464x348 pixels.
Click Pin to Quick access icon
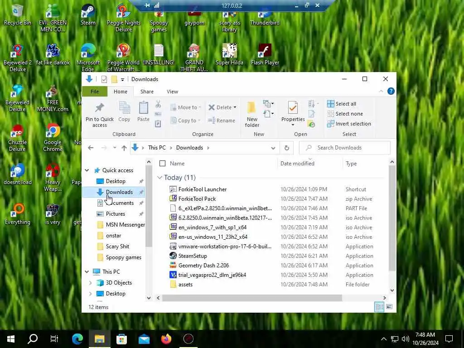click(x=99, y=107)
